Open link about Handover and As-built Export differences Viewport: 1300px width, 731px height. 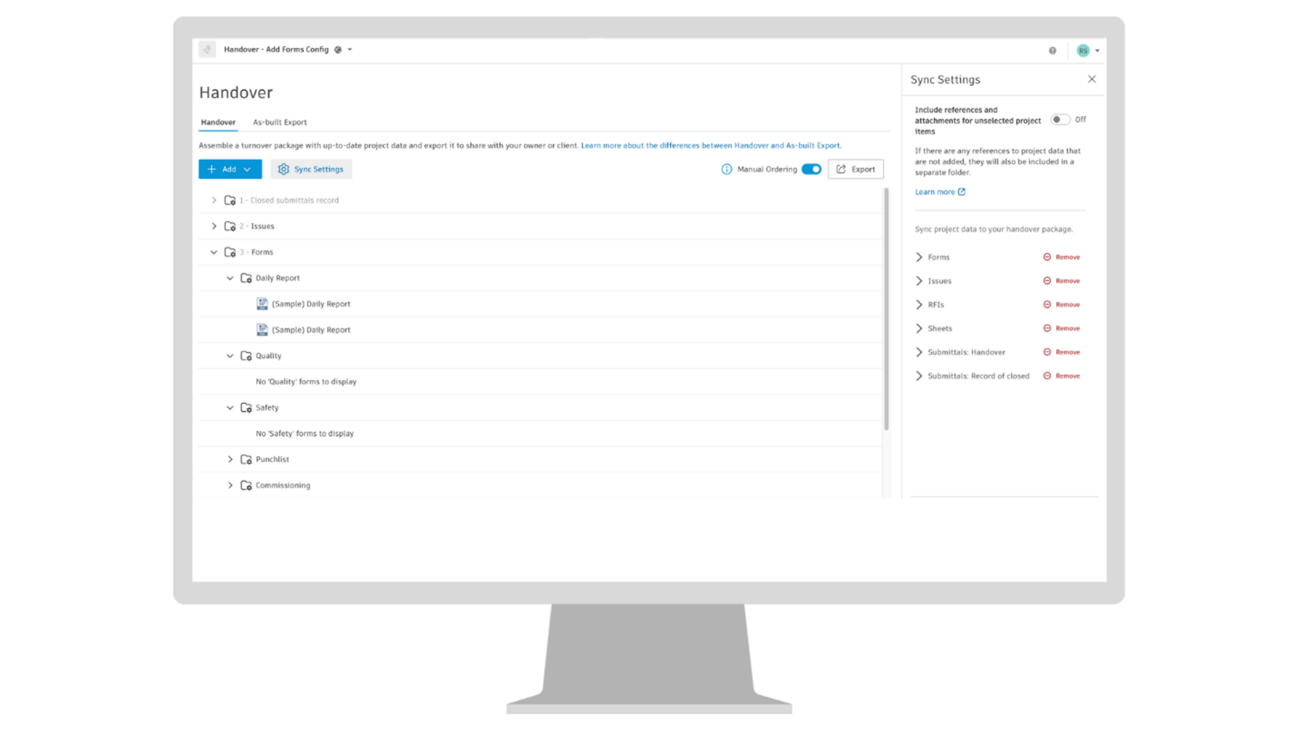(x=711, y=145)
